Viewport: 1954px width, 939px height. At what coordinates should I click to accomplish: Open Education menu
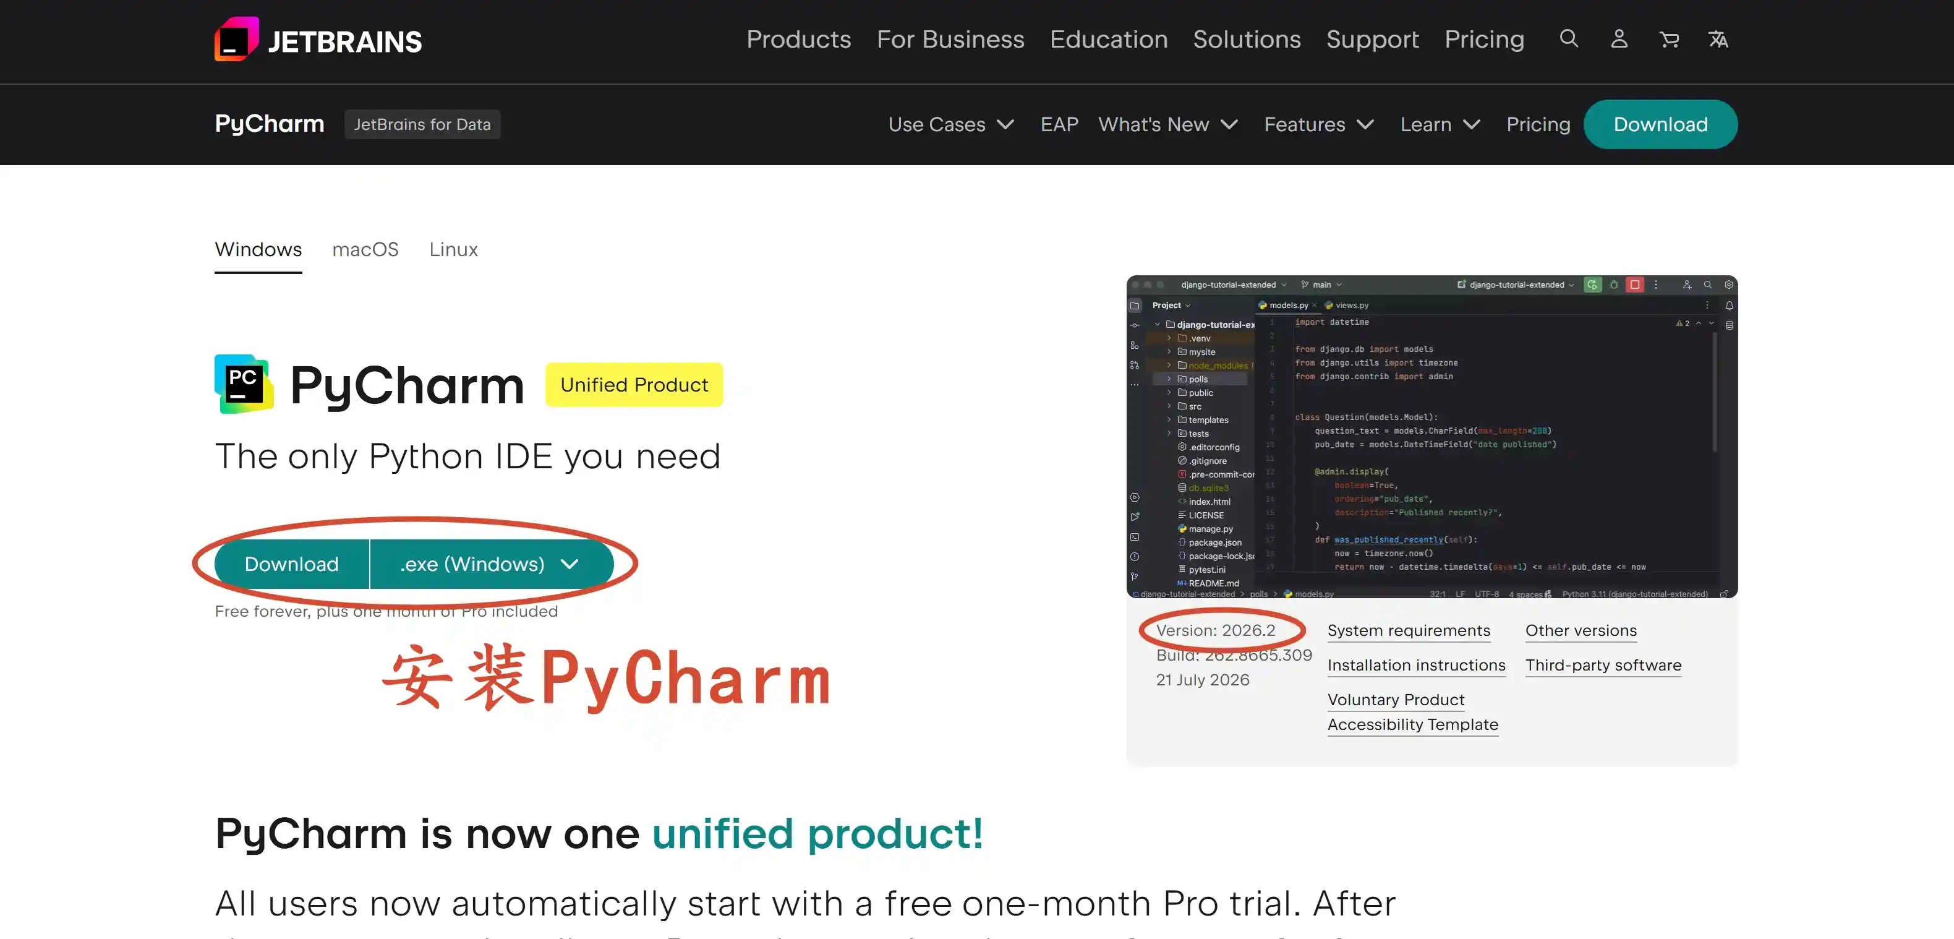[1108, 40]
